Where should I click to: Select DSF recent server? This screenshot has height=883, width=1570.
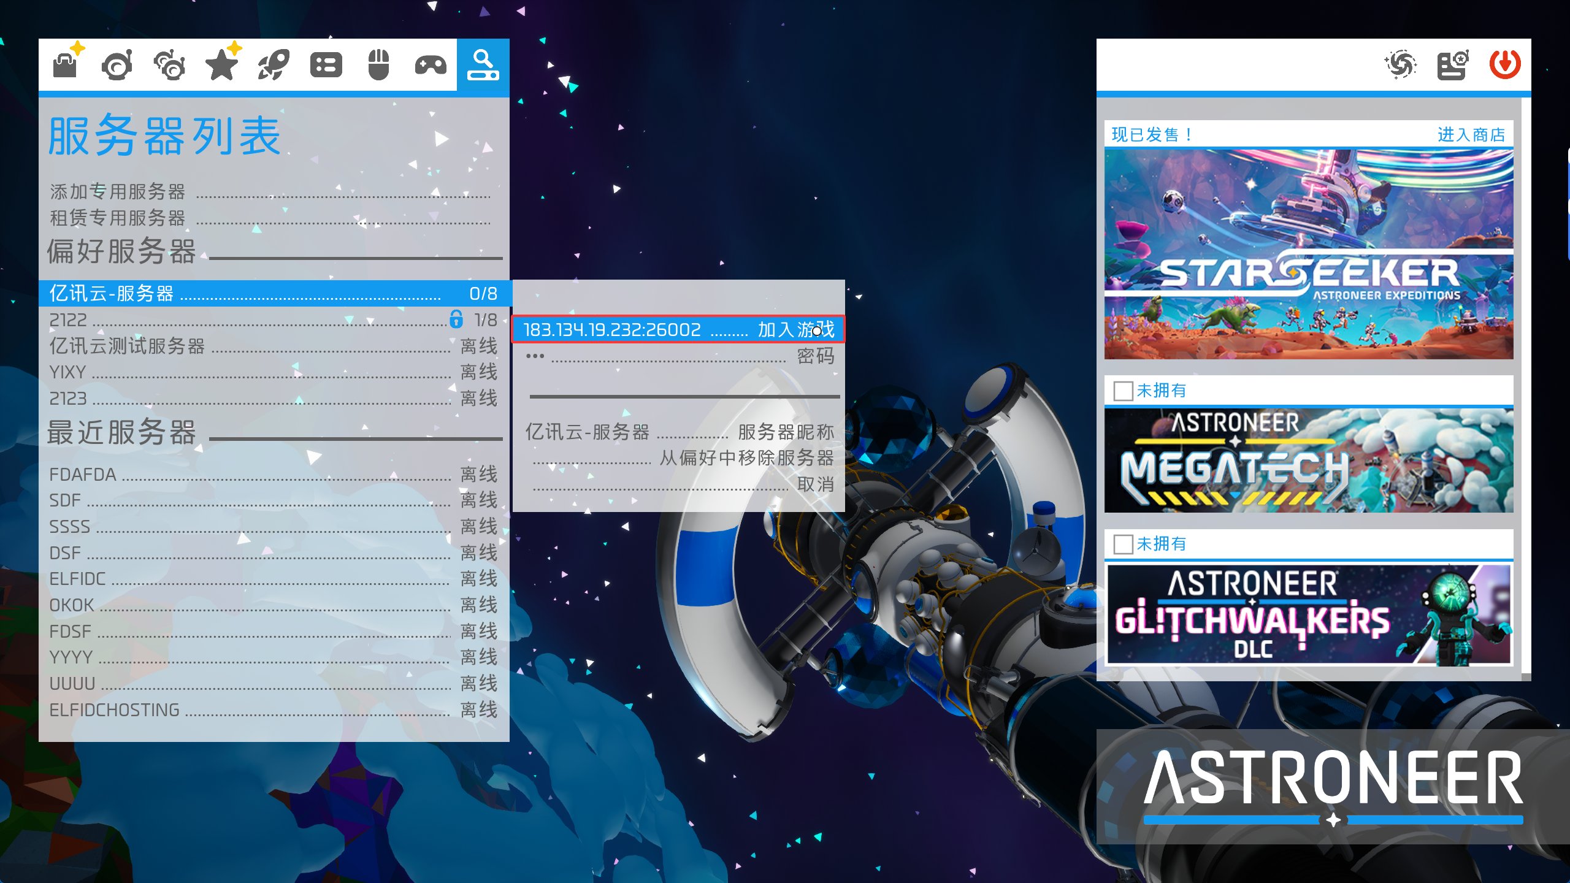pyautogui.click(x=274, y=552)
